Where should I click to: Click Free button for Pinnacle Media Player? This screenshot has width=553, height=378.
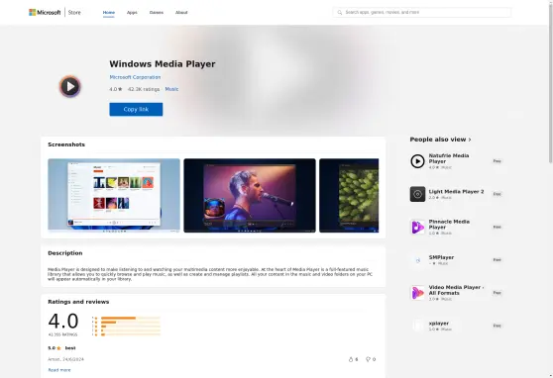497,227
